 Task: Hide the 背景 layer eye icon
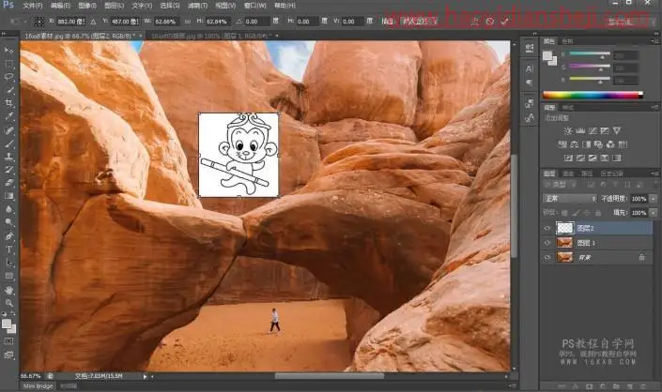click(547, 257)
